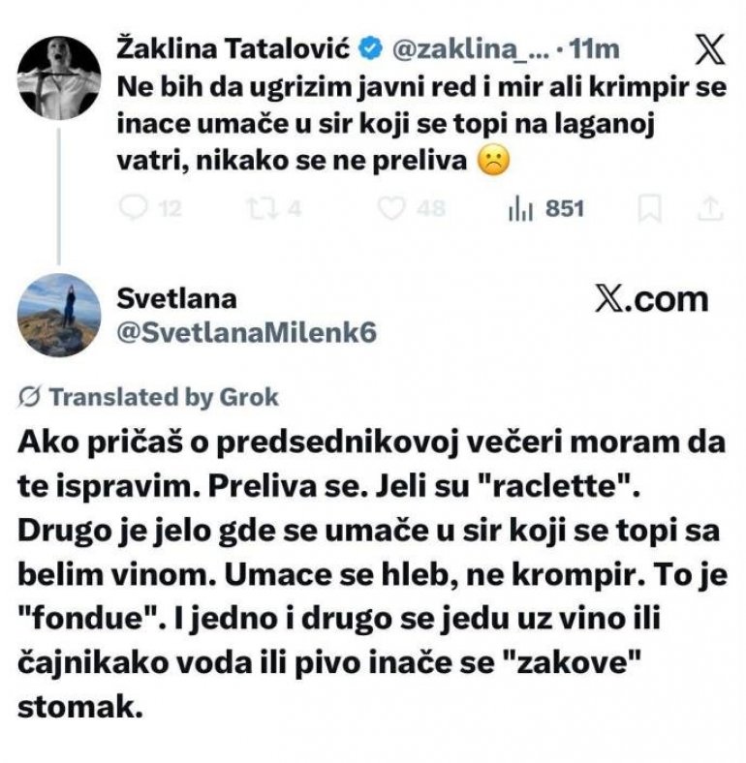Bookmark the Žaklina Tatalović tweet
Screen dimensions: 746x763
click(649, 208)
